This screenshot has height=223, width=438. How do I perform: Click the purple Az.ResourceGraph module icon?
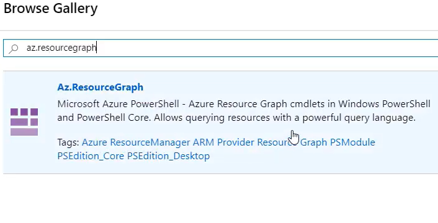tap(24, 122)
